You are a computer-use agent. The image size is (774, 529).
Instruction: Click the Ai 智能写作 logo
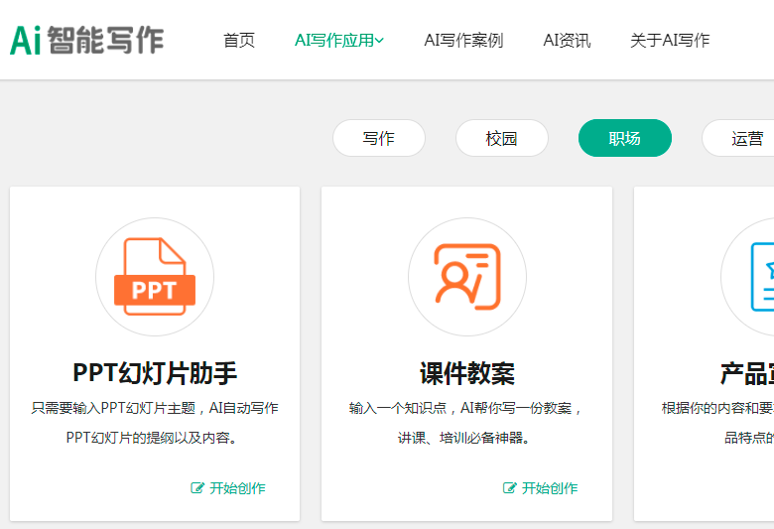point(87,40)
